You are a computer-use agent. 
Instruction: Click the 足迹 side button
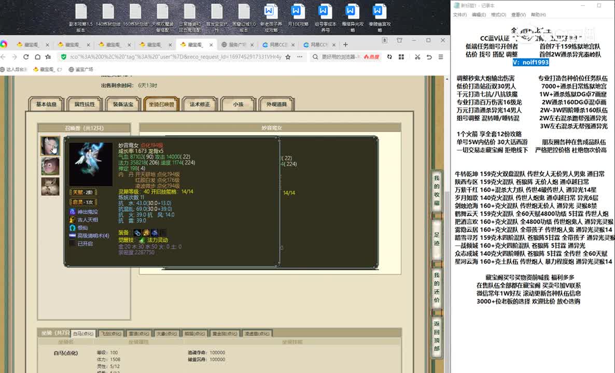coord(437,239)
